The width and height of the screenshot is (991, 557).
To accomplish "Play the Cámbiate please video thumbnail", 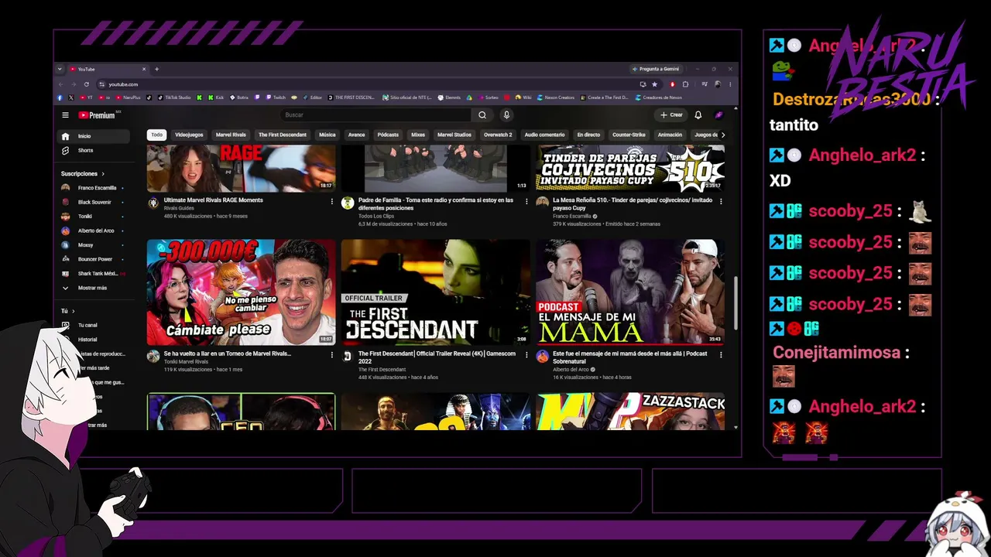I will (242, 292).
